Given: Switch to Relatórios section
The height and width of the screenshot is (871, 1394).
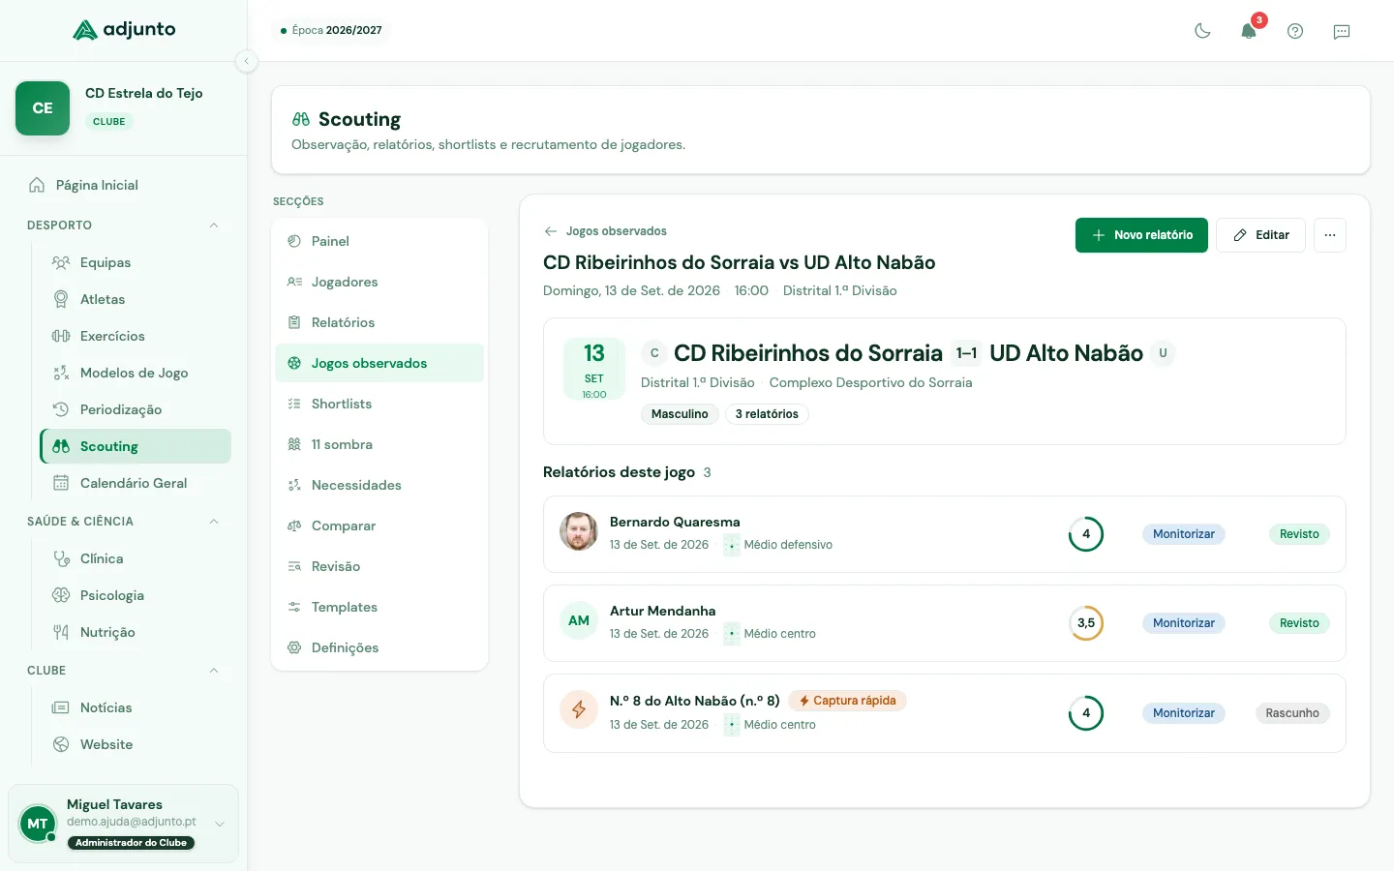Looking at the screenshot, I should click(379, 322).
